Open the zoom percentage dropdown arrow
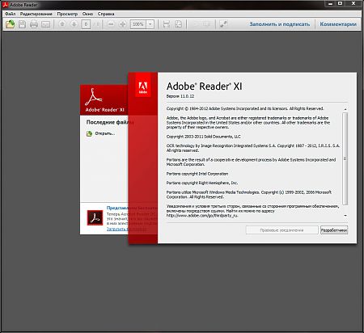364x333 pixels. (x=150, y=24)
